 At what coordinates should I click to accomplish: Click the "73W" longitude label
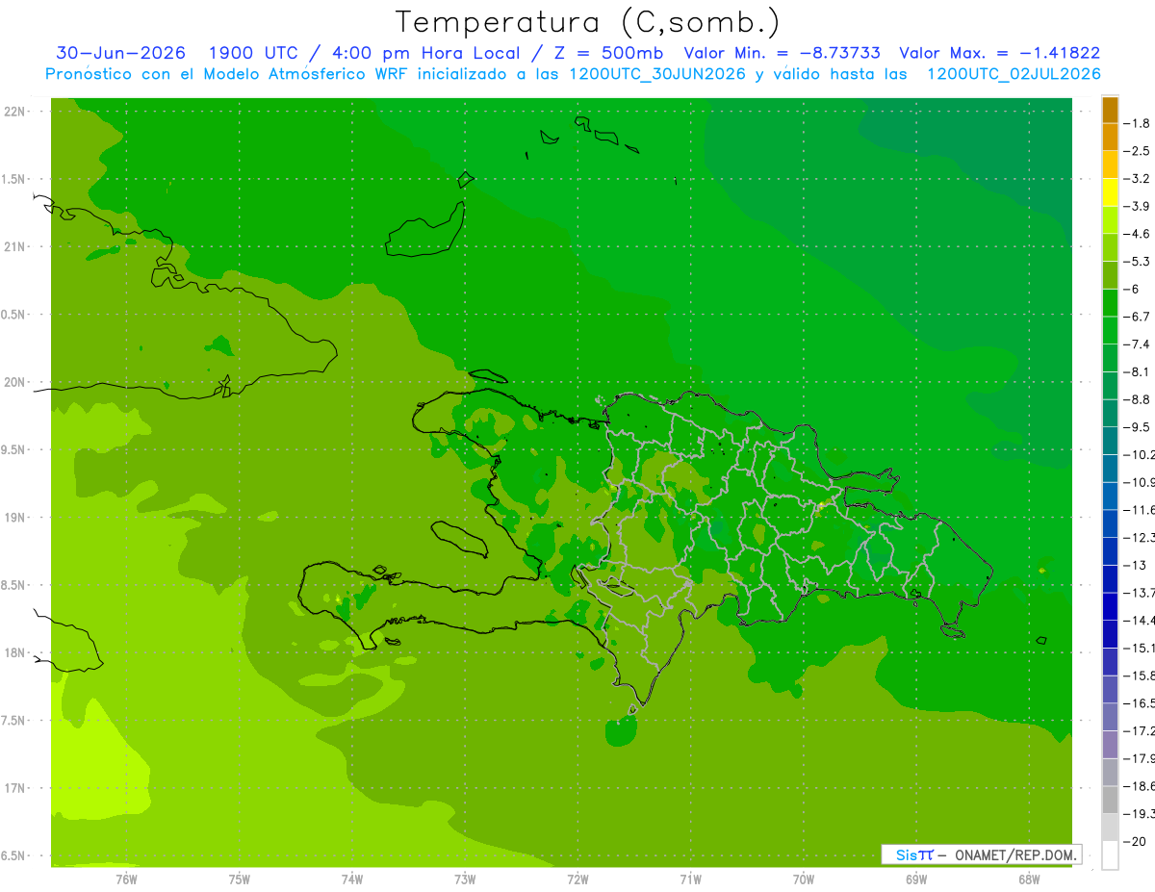[x=465, y=879]
